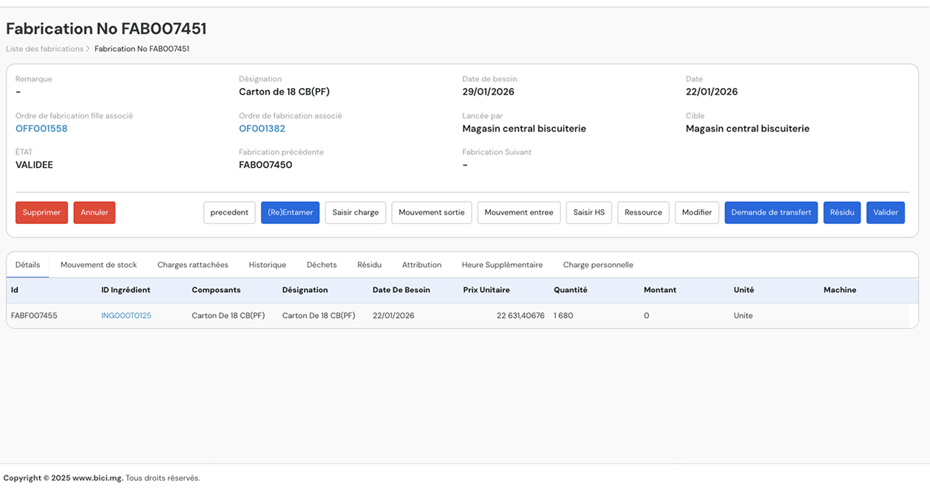930x491 pixels.
Task: Open the Charges rattachées tab
Action: 193,265
